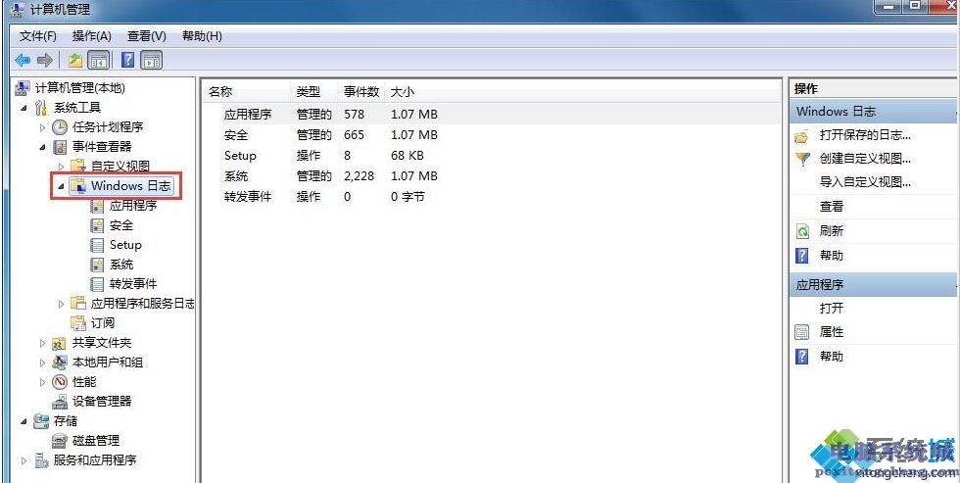Toggle the Show/Hide Console Tree icon
This screenshot has width=960, height=483.
pos(98,60)
